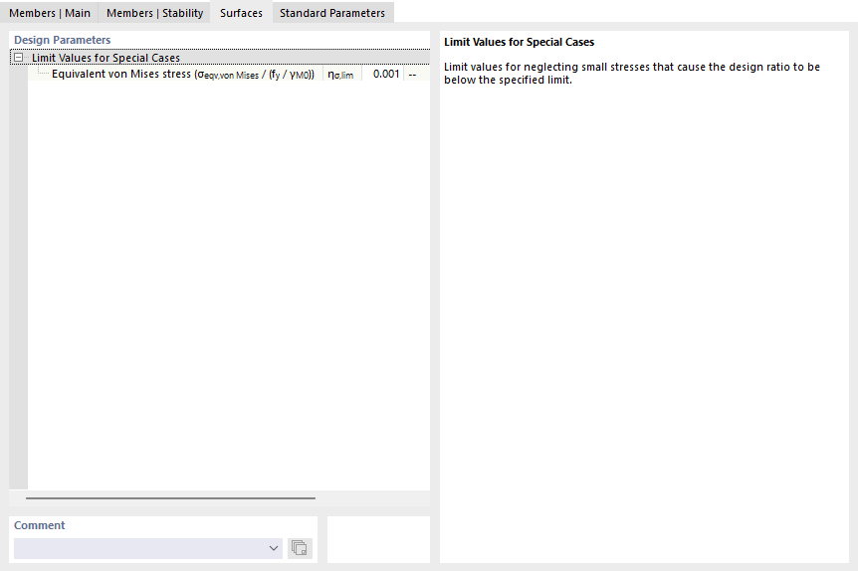Image resolution: width=858 pixels, height=571 pixels.
Task: Click the Design Parameters heading
Action: [63, 40]
